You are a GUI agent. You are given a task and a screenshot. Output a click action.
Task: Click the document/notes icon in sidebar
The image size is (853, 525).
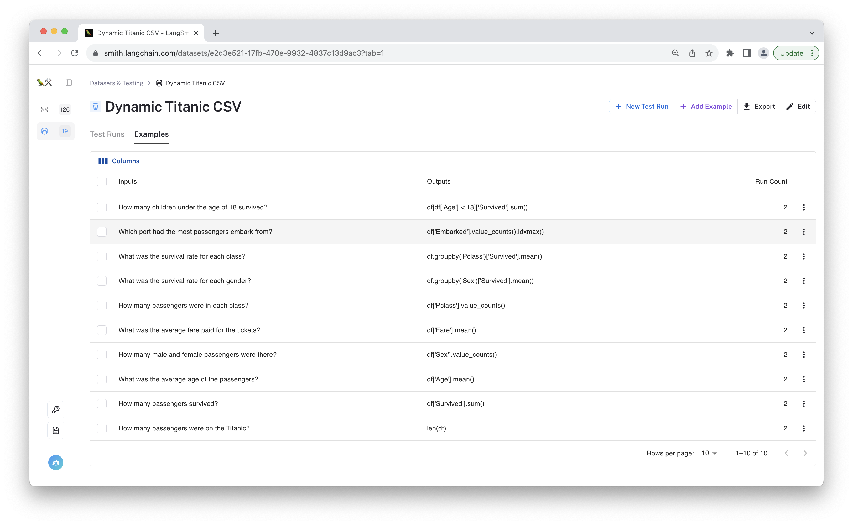[56, 430]
